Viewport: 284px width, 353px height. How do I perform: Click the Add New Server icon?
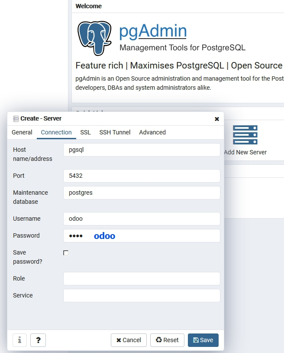245,135
